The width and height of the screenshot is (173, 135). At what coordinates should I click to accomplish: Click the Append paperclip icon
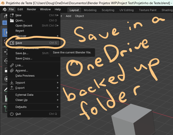12,70
